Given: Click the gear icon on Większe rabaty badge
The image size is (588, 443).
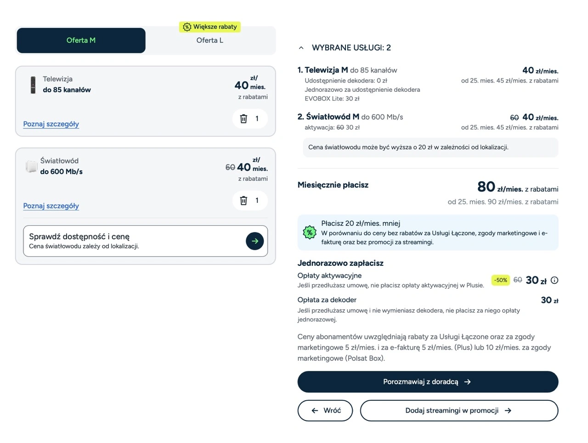Looking at the screenshot, I should (187, 27).
